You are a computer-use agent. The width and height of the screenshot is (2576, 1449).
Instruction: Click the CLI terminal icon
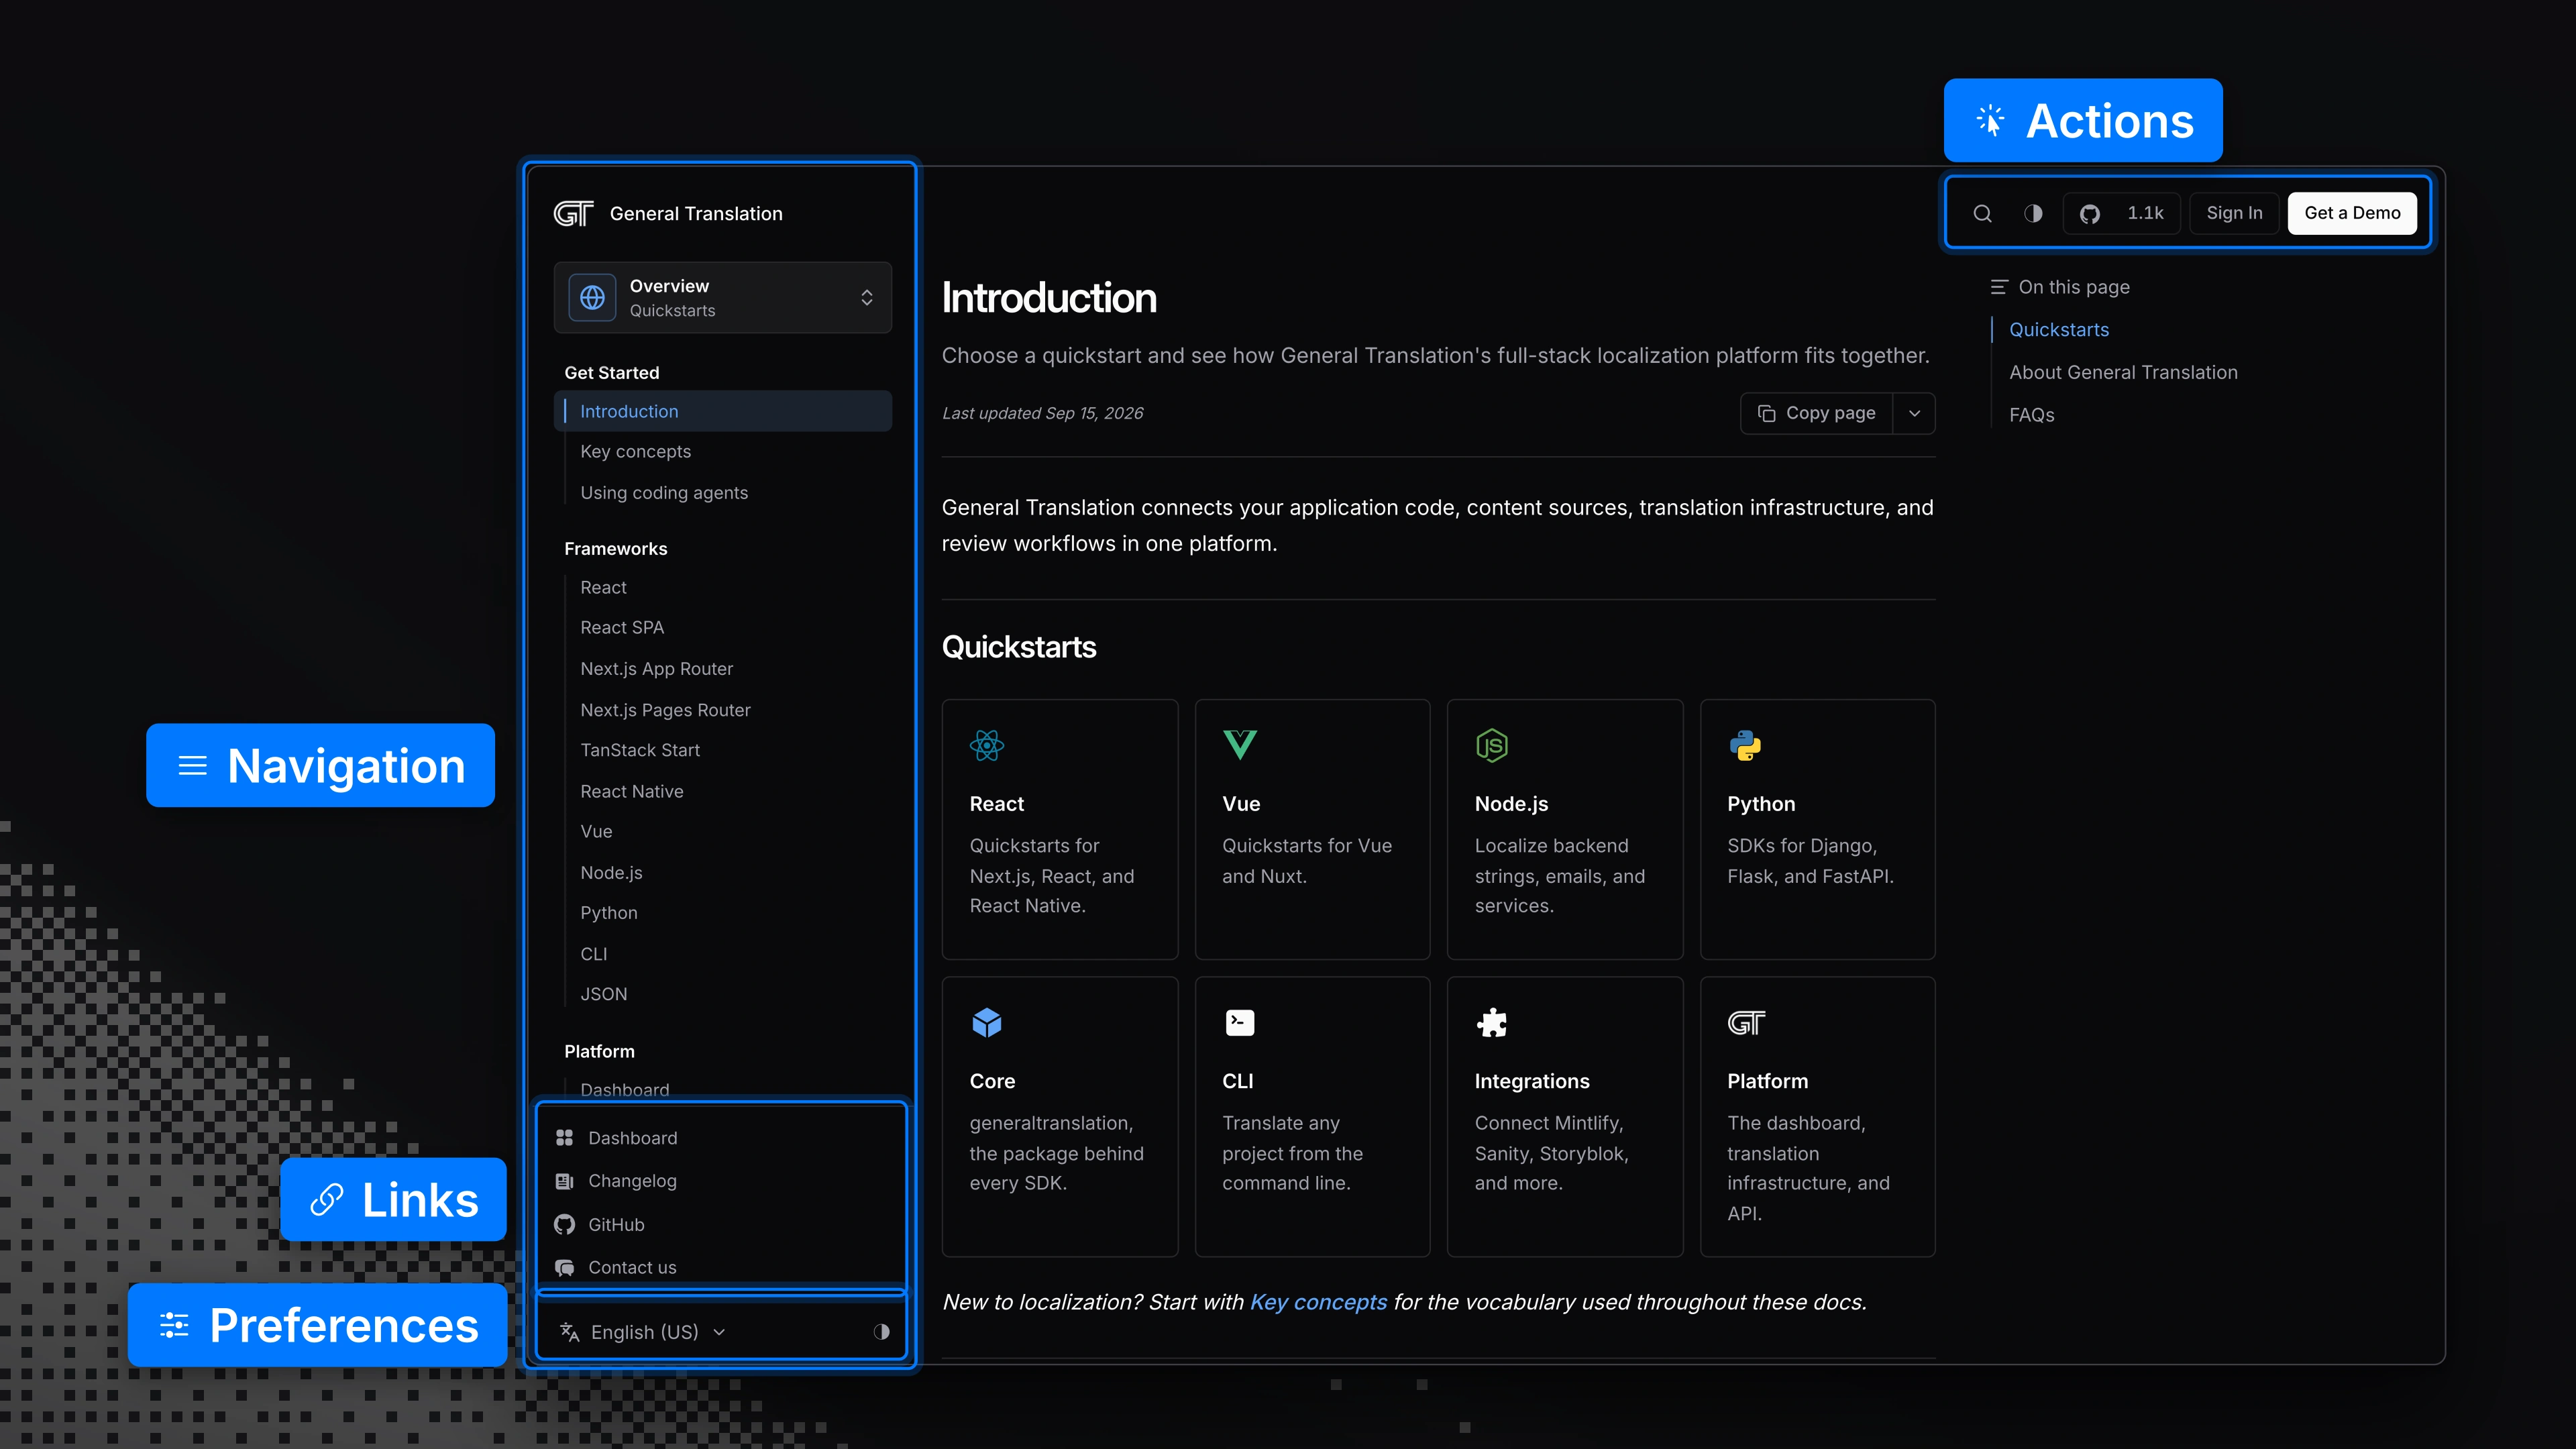(1240, 1022)
